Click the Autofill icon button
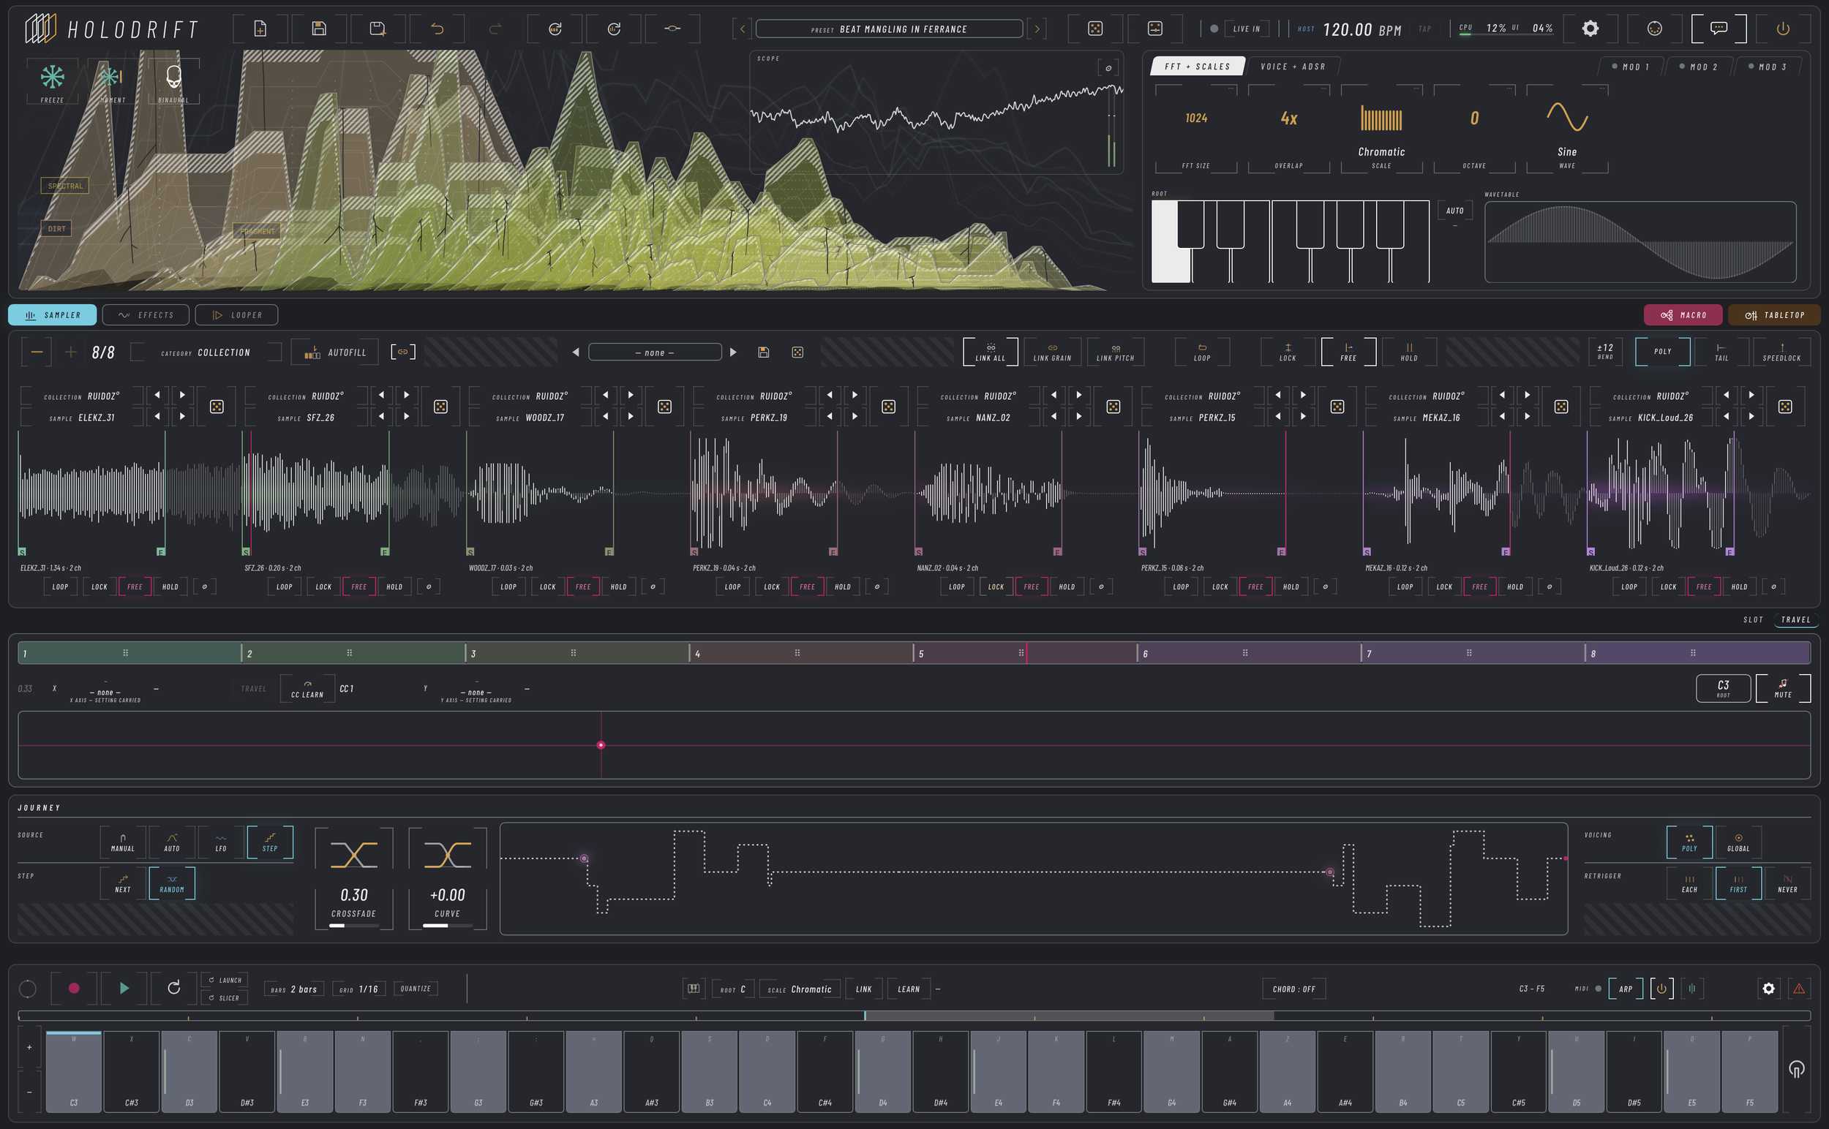The image size is (1829, 1129). (337, 352)
